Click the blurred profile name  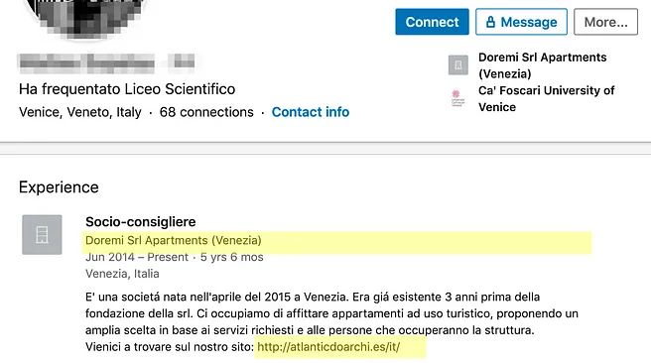point(106,63)
